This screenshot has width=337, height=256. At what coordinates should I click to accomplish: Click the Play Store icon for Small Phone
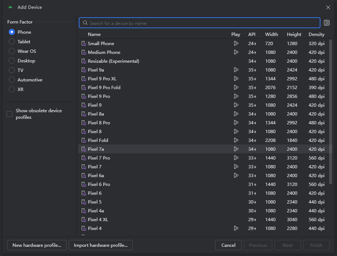point(236,43)
